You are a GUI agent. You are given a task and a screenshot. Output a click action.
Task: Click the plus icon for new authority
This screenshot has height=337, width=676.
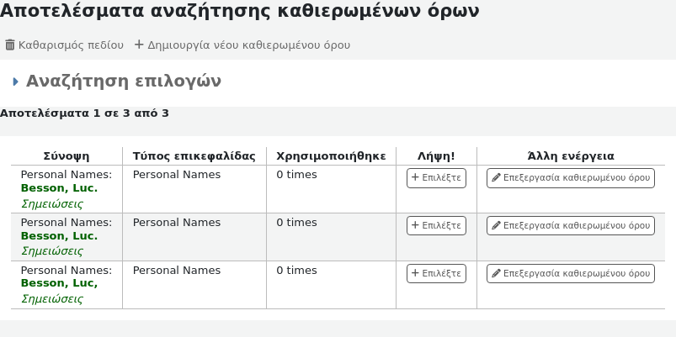coord(140,45)
